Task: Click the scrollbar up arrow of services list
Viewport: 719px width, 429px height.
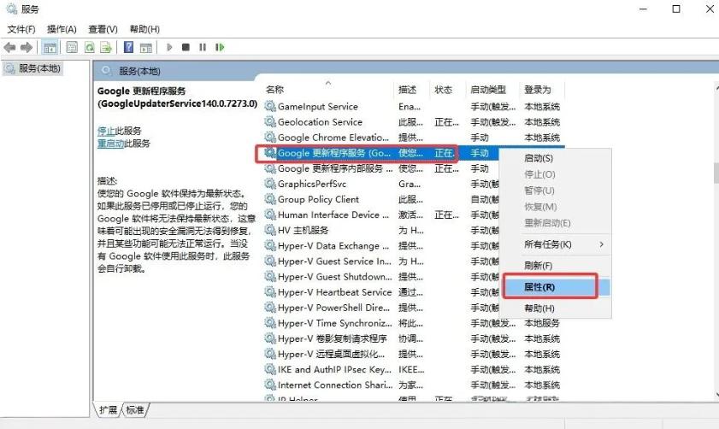Action: point(716,86)
